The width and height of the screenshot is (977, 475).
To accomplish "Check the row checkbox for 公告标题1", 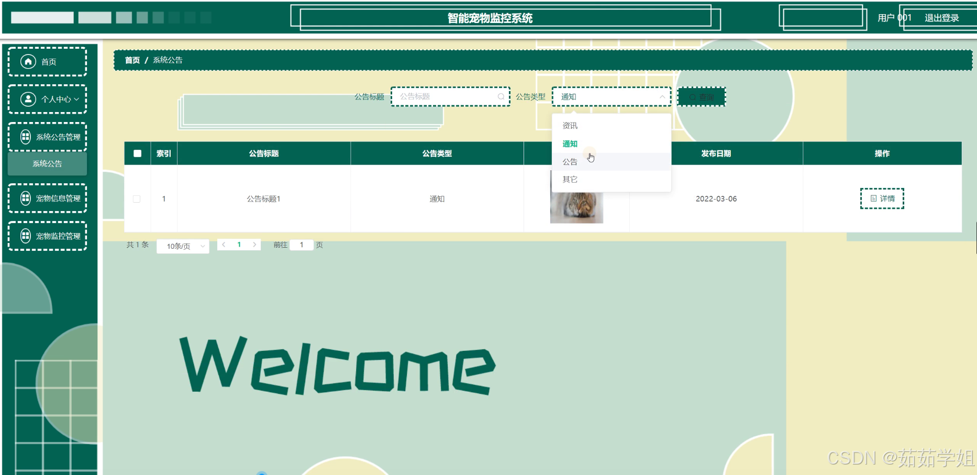I will (137, 199).
